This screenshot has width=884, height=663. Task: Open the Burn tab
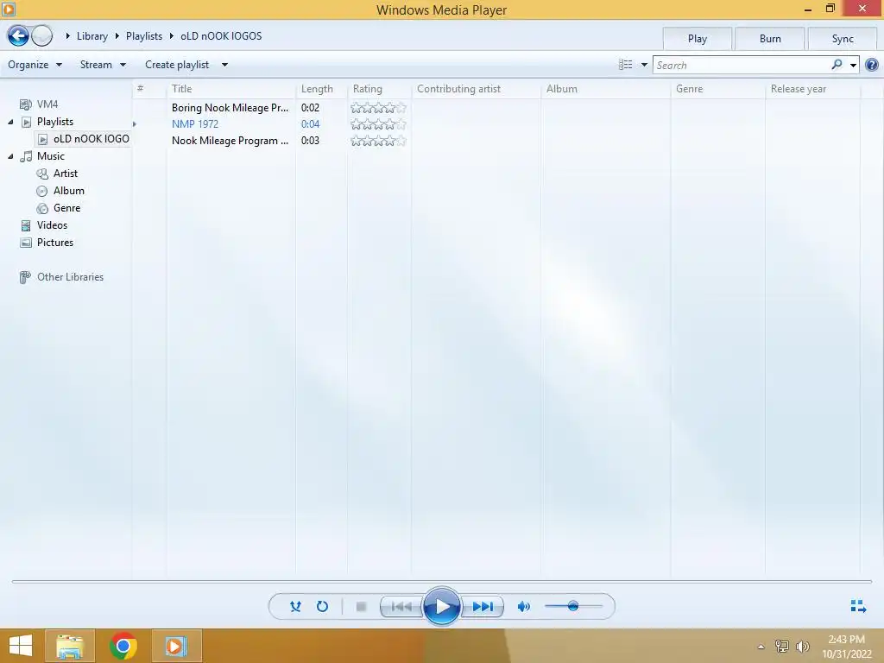[770, 39]
